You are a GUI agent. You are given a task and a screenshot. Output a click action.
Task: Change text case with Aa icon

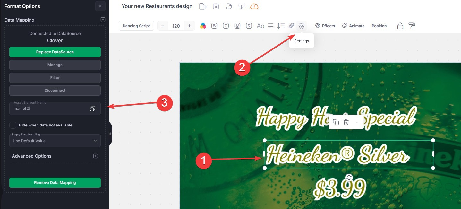click(260, 26)
